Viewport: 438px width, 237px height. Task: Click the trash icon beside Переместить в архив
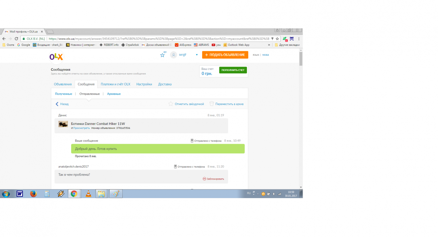(x=211, y=104)
